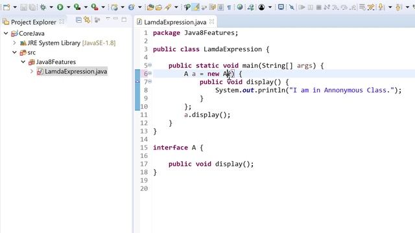Click the Skip All Breakpoints icon
The width and height of the screenshot is (415, 233).
pos(292,7)
